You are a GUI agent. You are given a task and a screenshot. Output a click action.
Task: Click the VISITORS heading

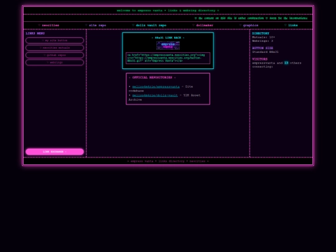259,59
